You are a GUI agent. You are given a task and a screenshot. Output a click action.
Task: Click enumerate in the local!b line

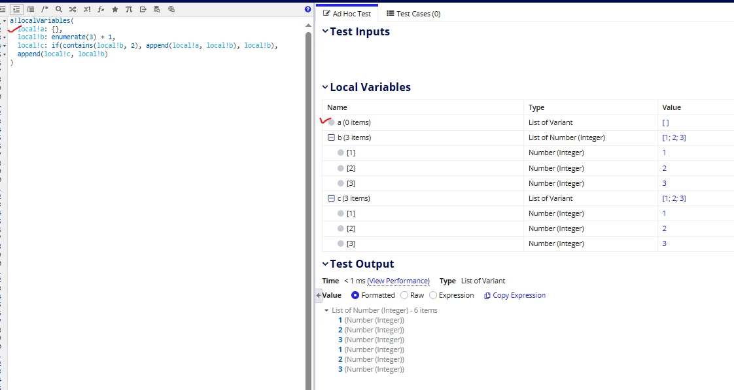68,37
